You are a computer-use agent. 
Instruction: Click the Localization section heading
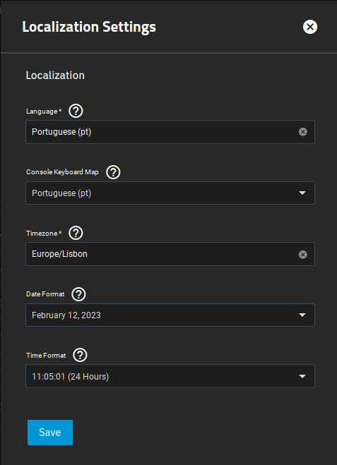(x=55, y=76)
